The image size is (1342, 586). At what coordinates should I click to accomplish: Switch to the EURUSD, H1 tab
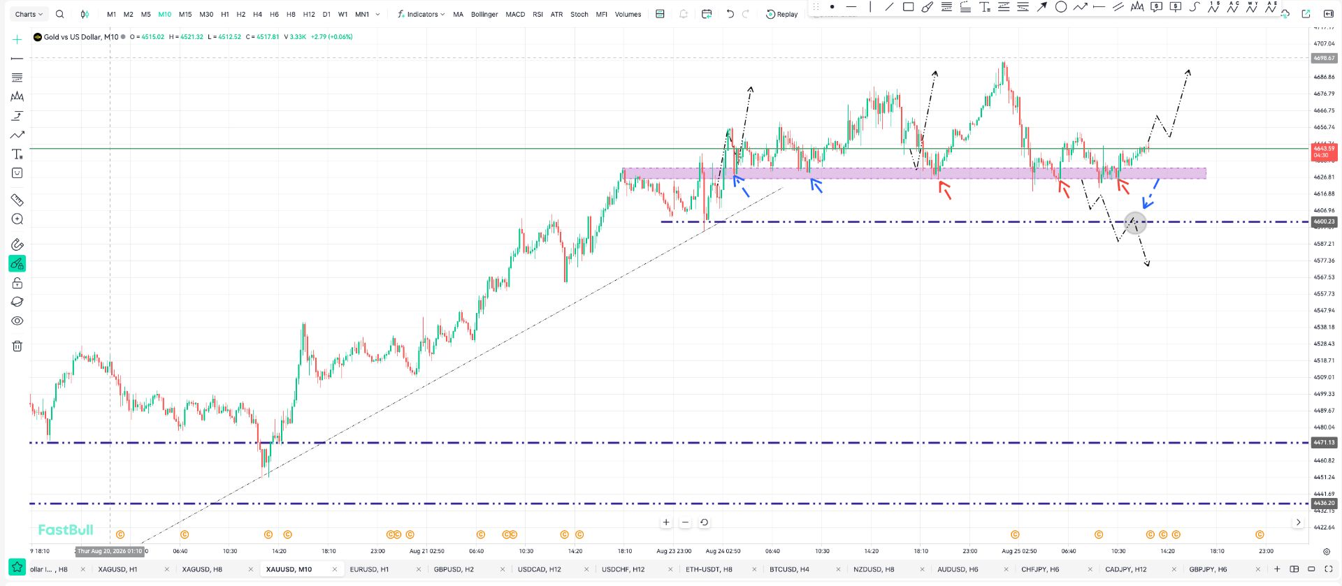369,569
